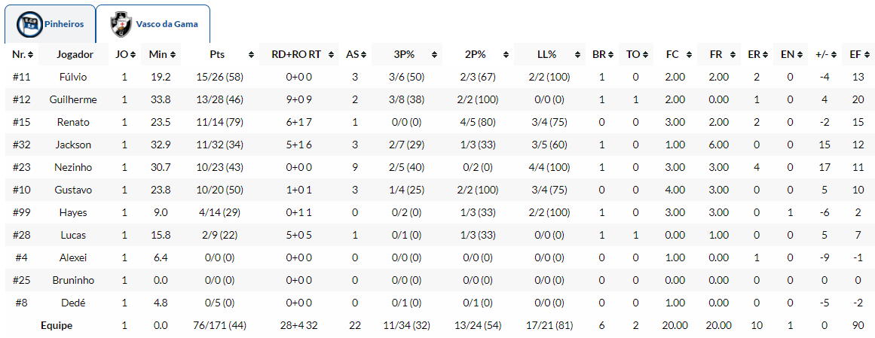Sort by ER column sort arrows

766,55
